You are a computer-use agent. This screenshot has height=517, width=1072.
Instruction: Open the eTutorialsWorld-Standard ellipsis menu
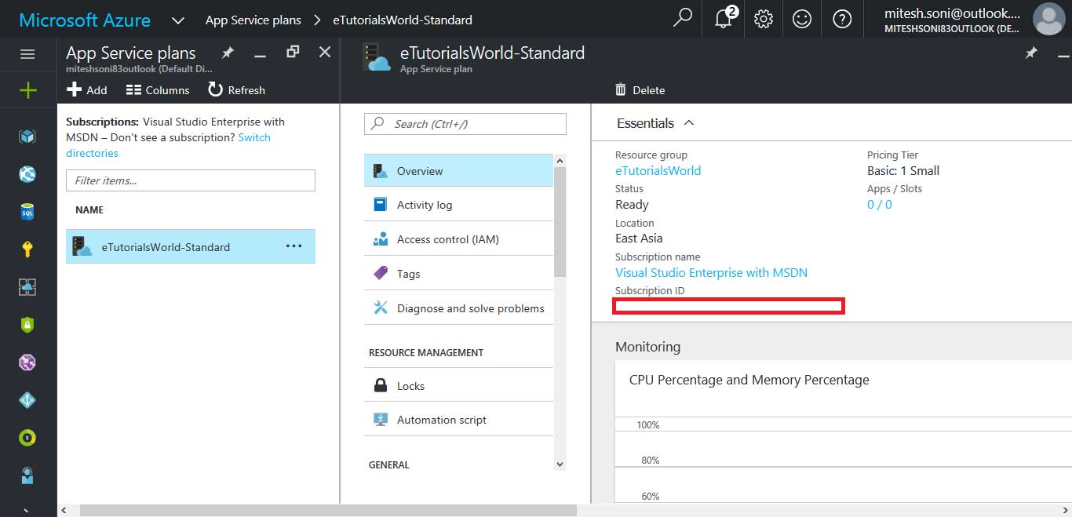(294, 246)
